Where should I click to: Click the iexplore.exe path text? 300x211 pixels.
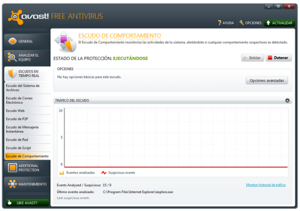[x=138, y=192]
